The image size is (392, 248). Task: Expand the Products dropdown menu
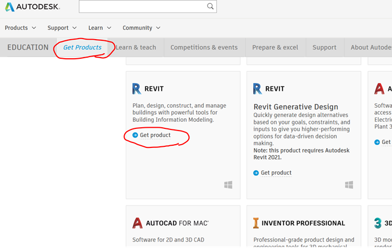20,28
